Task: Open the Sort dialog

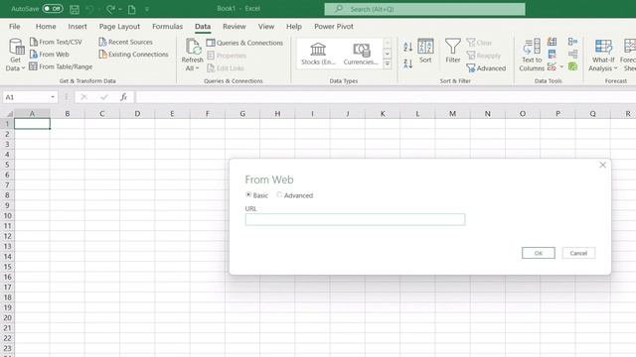Action: click(425, 51)
